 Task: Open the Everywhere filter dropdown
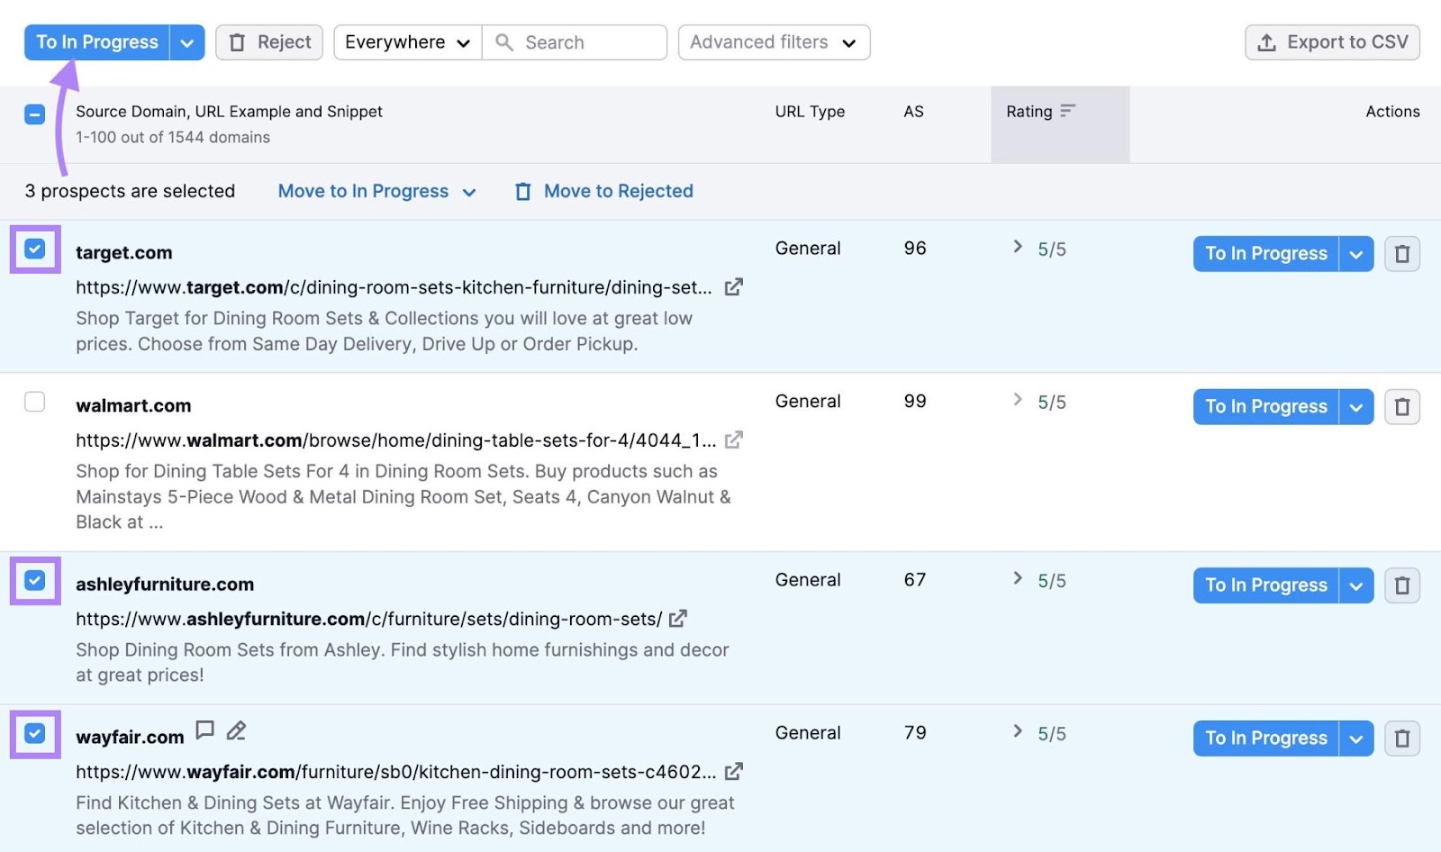pyautogui.click(x=406, y=41)
